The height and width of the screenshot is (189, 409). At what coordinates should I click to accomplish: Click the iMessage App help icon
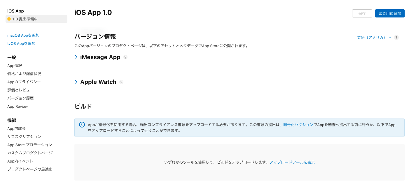(x=125, y=57)
